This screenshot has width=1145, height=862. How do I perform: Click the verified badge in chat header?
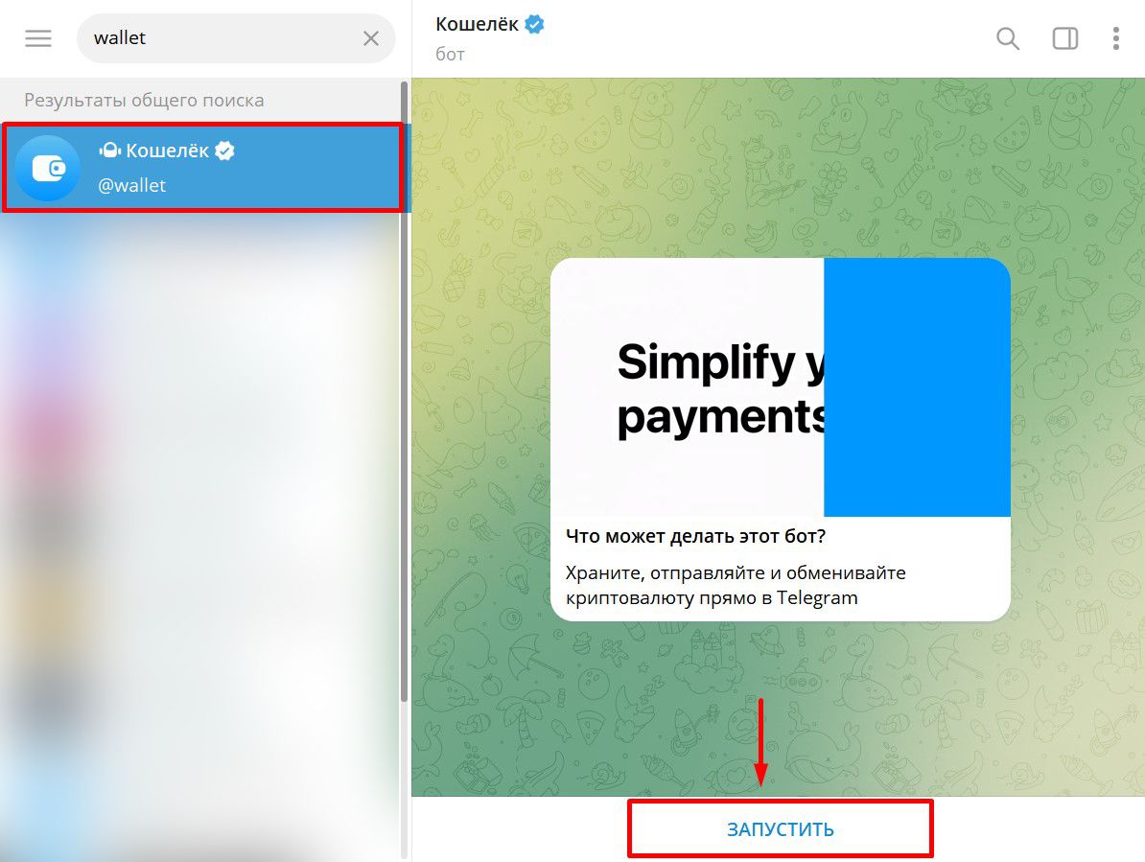tap(534, 24)
